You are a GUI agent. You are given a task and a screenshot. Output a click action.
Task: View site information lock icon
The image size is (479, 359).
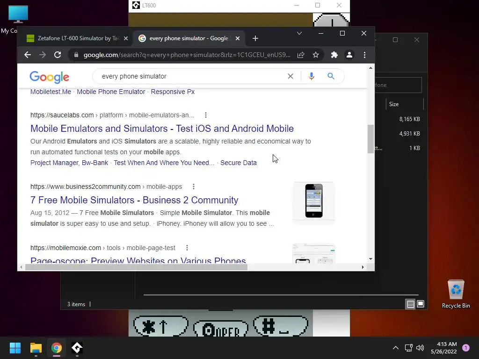coord(76,55)
